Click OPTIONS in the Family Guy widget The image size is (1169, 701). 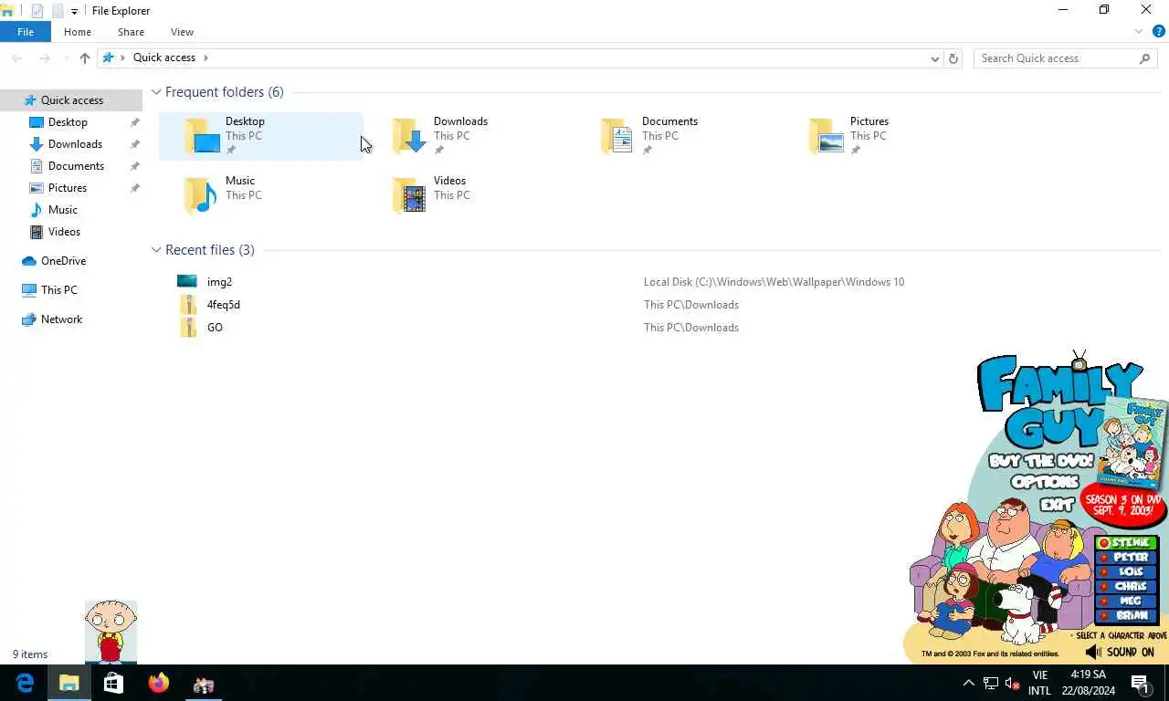[1046, 481]
